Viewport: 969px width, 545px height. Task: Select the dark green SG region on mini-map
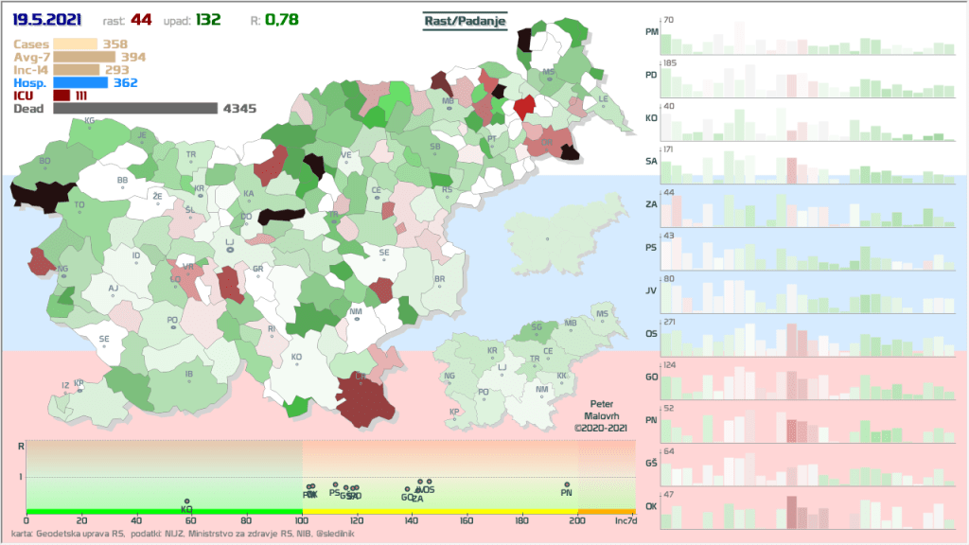point(537,329)
